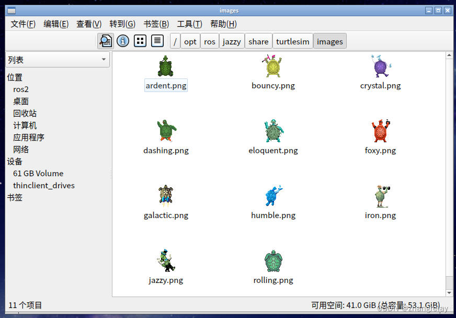Click the crystal.png file name
The height and width of the screenshot is (318, 456).
coord(380,86)
